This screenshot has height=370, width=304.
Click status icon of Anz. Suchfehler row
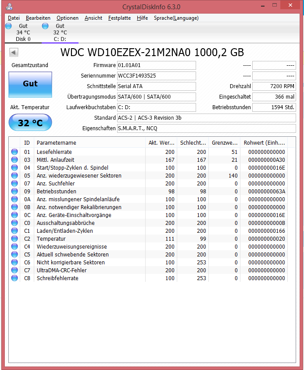(x=14, y=183)
